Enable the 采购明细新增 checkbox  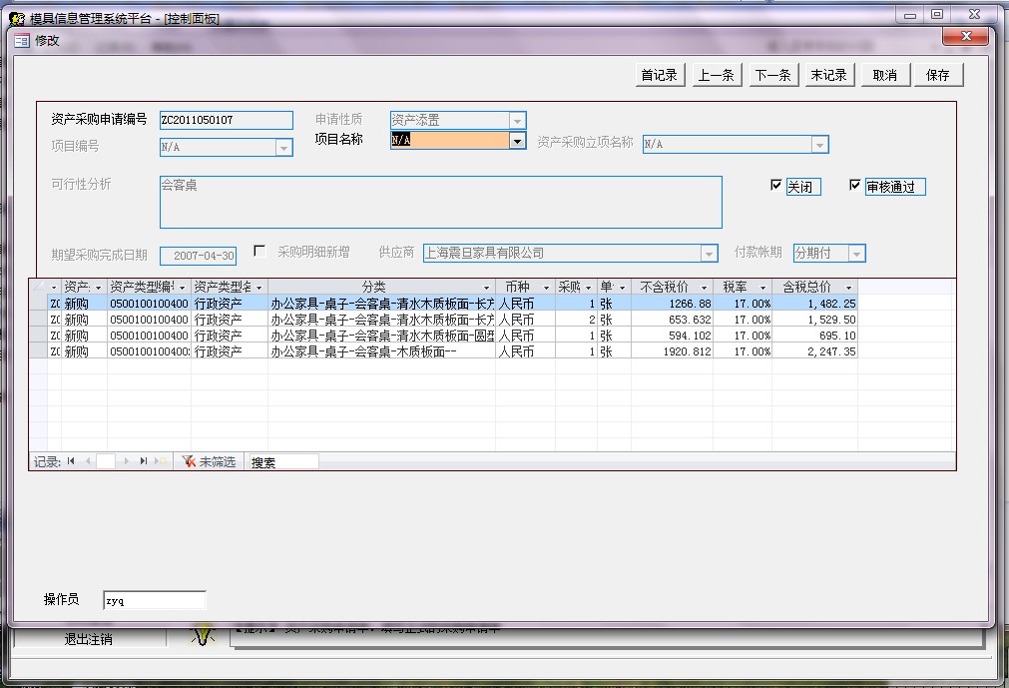coord(259,251)
